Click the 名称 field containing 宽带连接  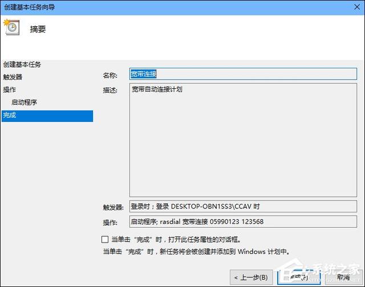tap(243, 74)
